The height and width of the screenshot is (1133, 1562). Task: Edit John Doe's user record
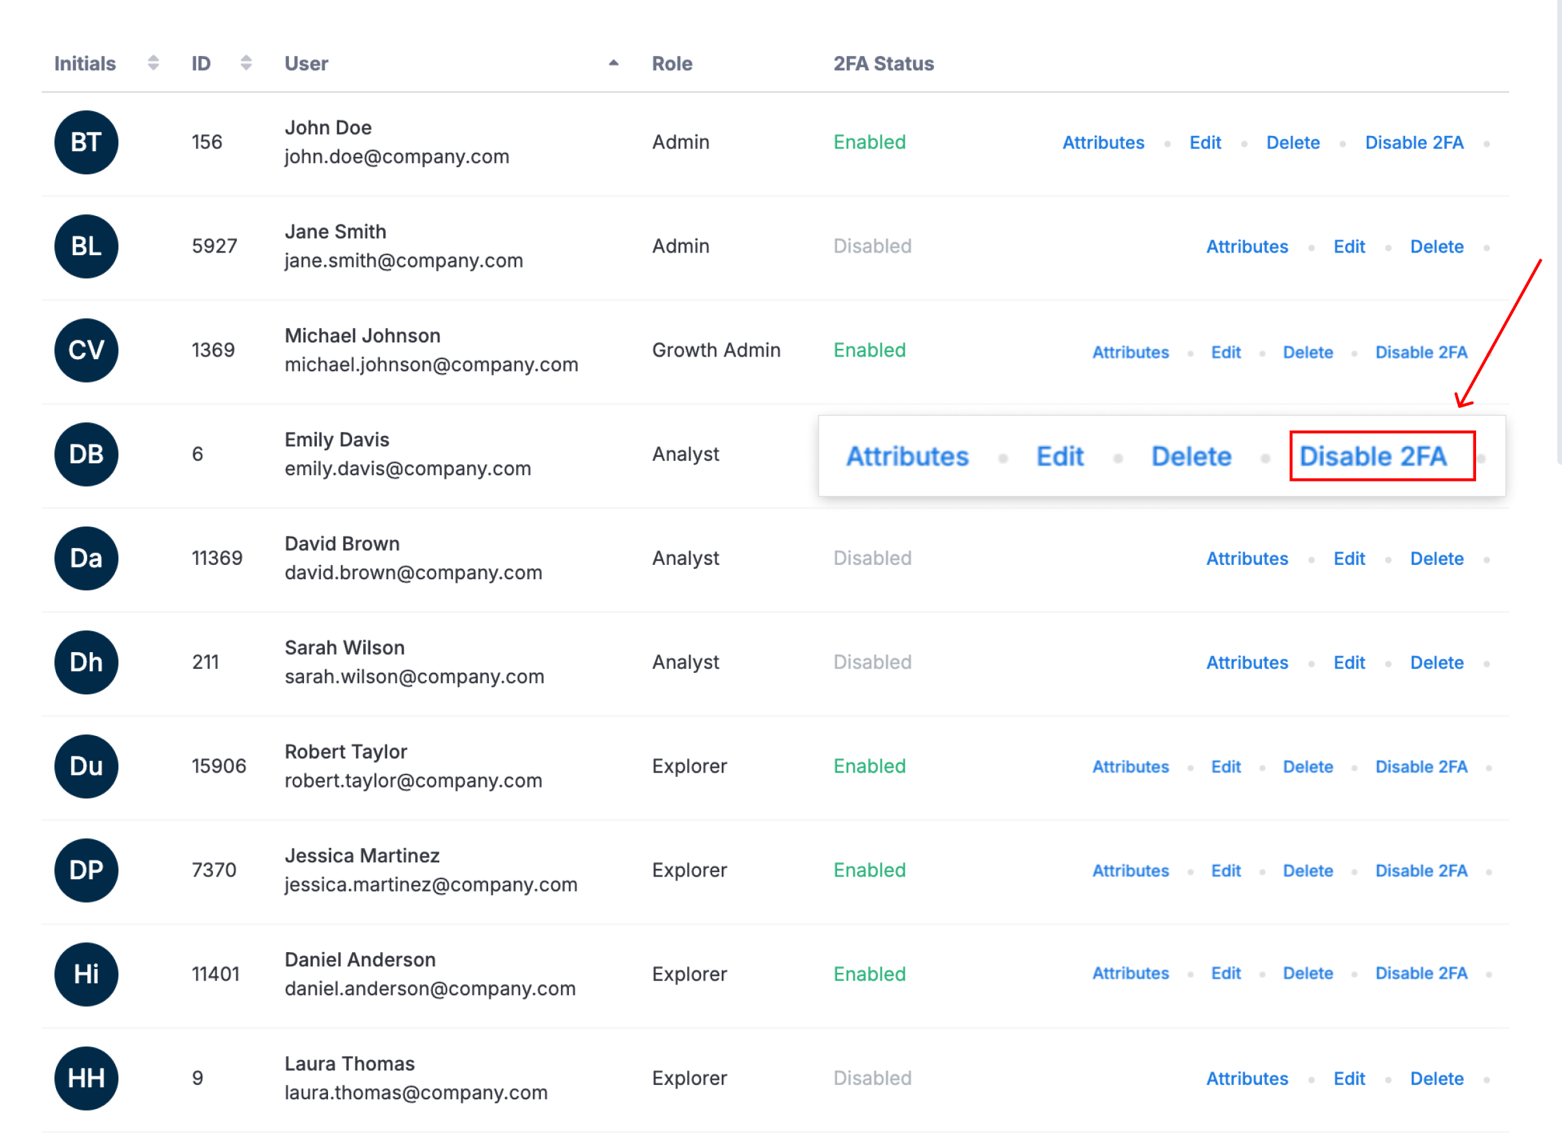(1205, 143)
